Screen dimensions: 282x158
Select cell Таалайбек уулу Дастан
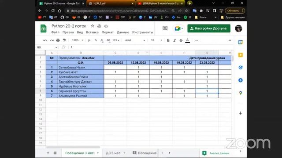(81, 82)
